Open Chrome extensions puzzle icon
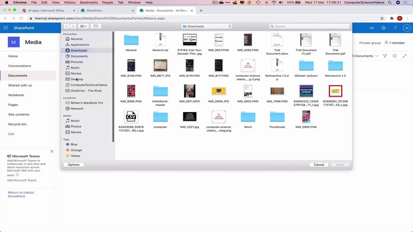 click(x=392, y=18)
